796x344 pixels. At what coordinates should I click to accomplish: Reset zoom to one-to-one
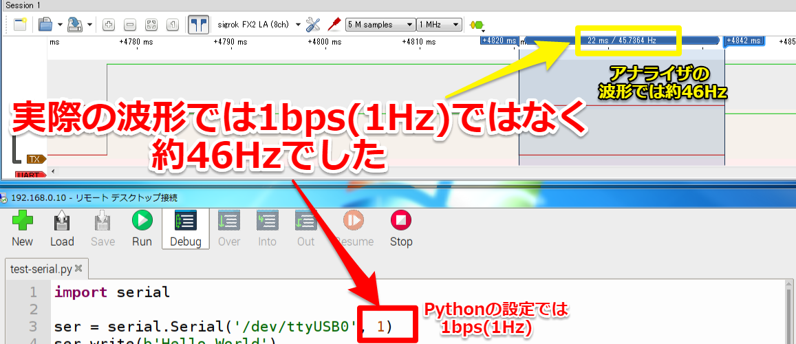click(x=173, y=24)
